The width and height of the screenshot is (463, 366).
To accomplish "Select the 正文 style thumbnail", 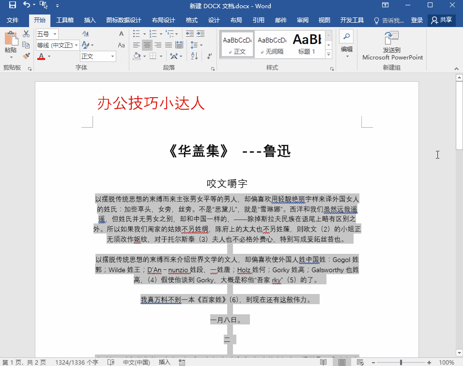I will click(x=237, y=44).
